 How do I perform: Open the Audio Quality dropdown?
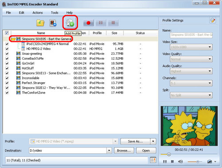(x=191, y=71)
